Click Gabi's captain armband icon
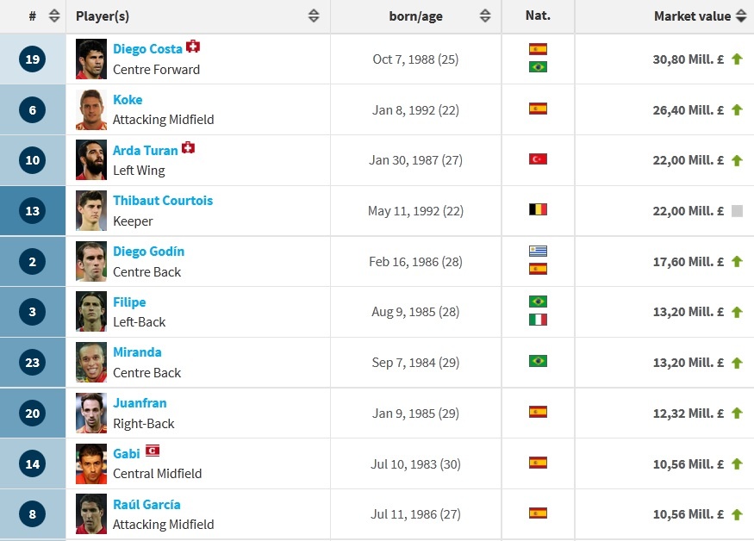 153,451
